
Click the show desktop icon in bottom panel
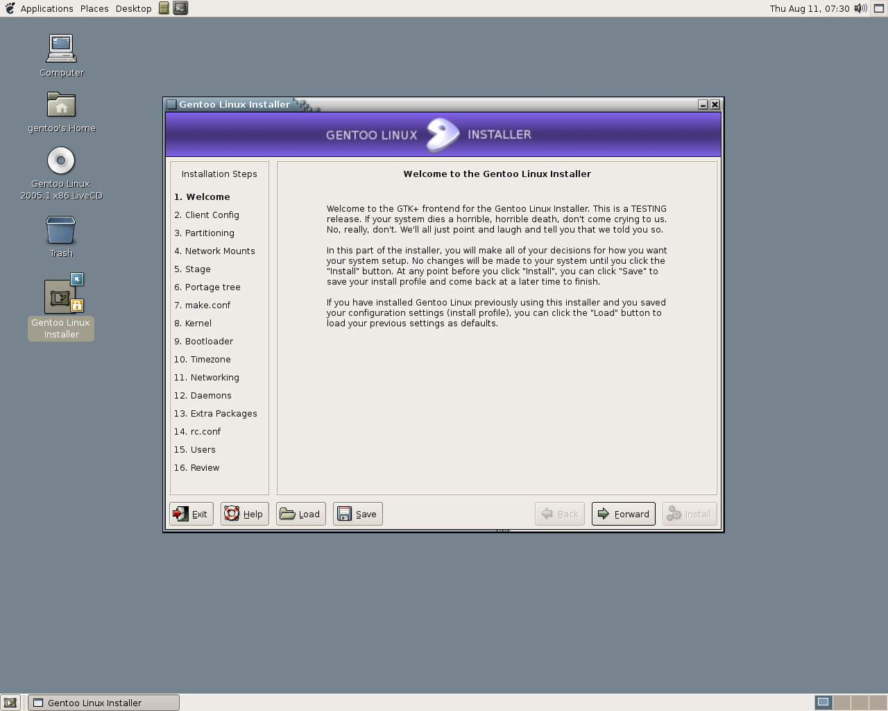(x=10, y=703)
